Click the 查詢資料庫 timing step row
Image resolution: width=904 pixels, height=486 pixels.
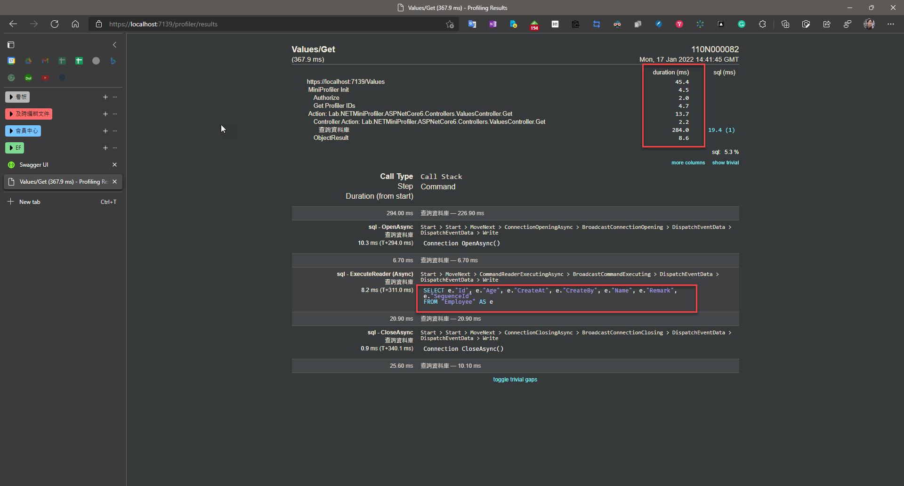(334, 130)
